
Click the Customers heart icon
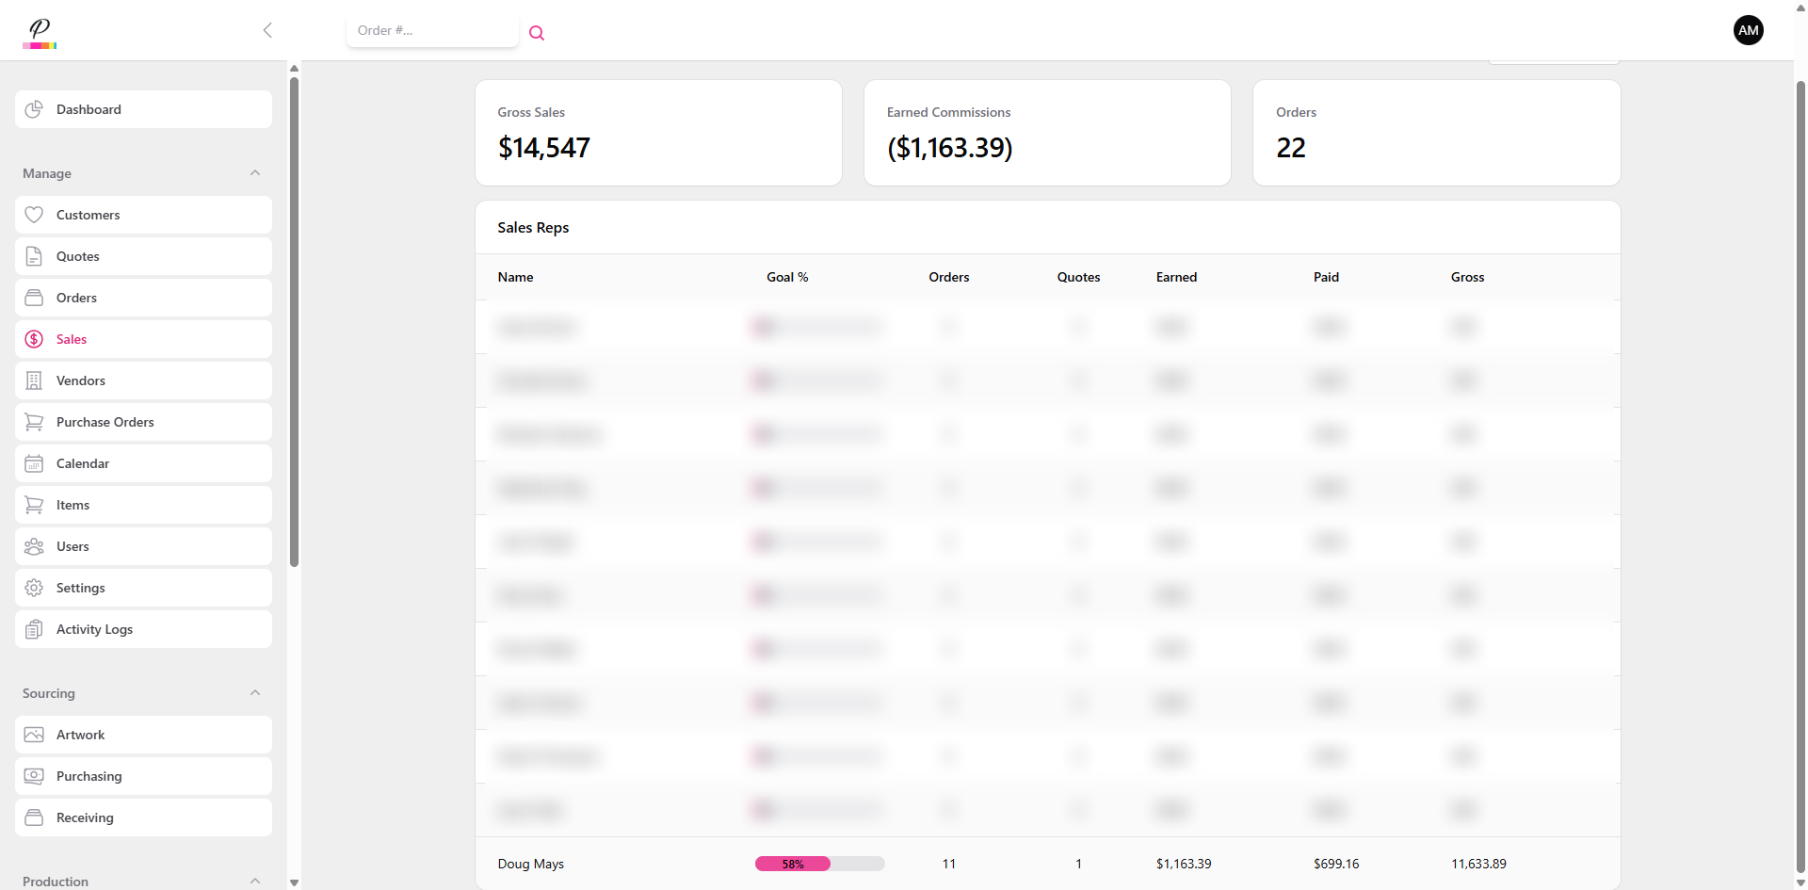34,215
